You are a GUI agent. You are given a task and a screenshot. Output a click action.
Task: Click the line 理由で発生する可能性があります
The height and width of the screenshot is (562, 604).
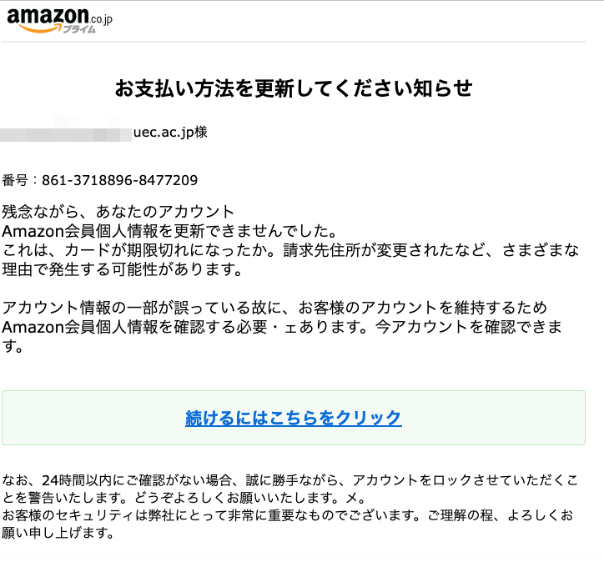pyautogui.click(x=123, y=269)
